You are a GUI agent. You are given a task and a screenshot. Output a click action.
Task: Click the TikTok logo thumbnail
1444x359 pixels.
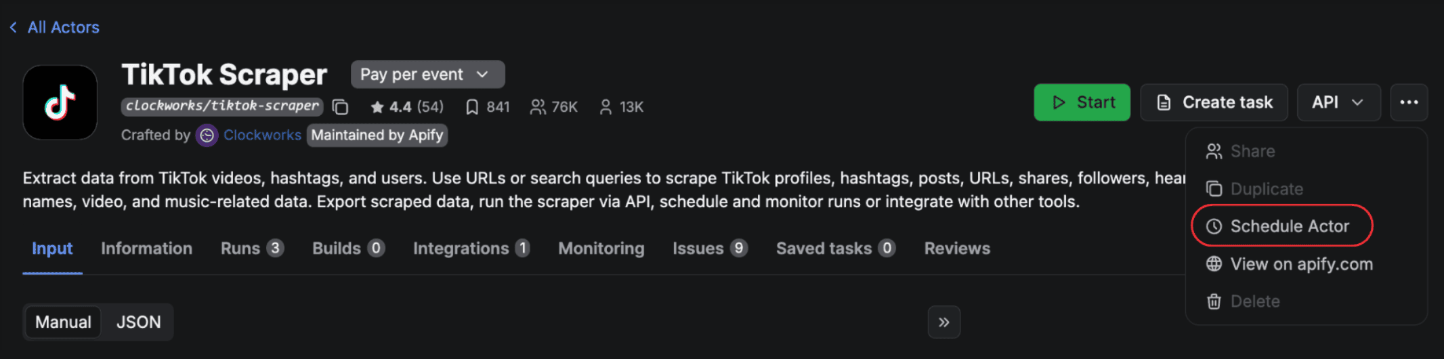(x=60, y=102)
